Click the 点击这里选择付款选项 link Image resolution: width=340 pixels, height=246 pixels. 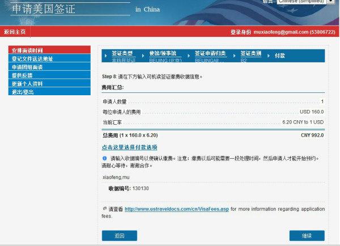tap(129, 147)
